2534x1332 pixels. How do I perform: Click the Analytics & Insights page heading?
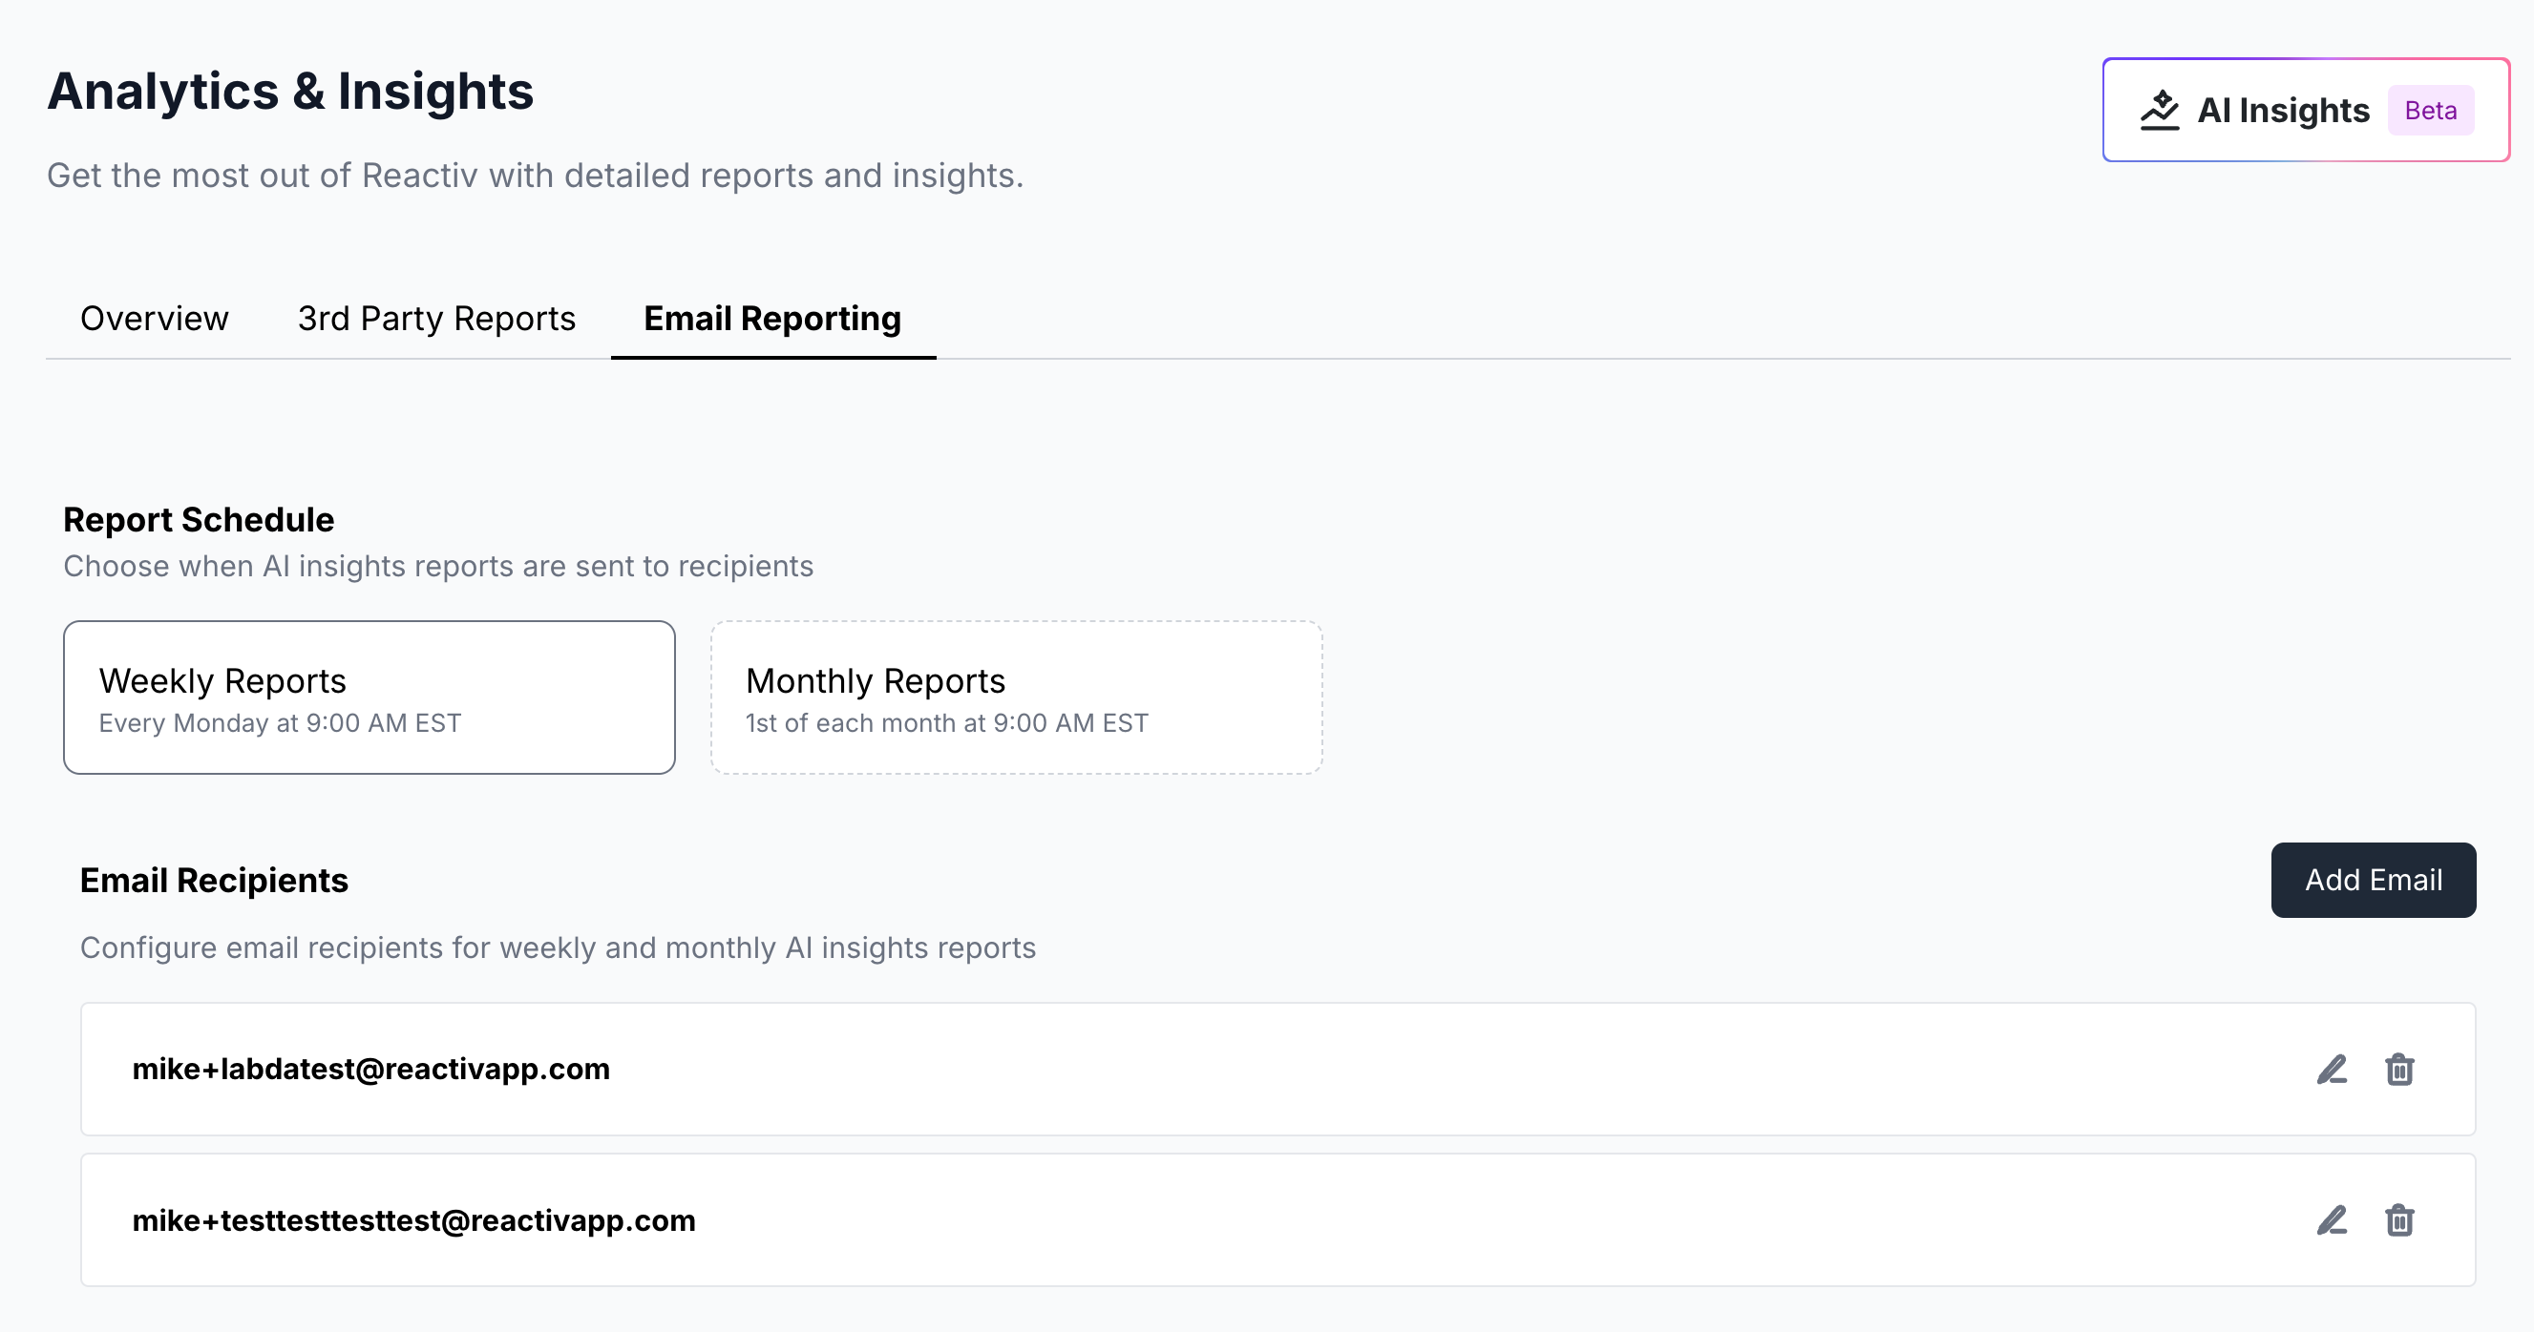[x=290, y=91]
